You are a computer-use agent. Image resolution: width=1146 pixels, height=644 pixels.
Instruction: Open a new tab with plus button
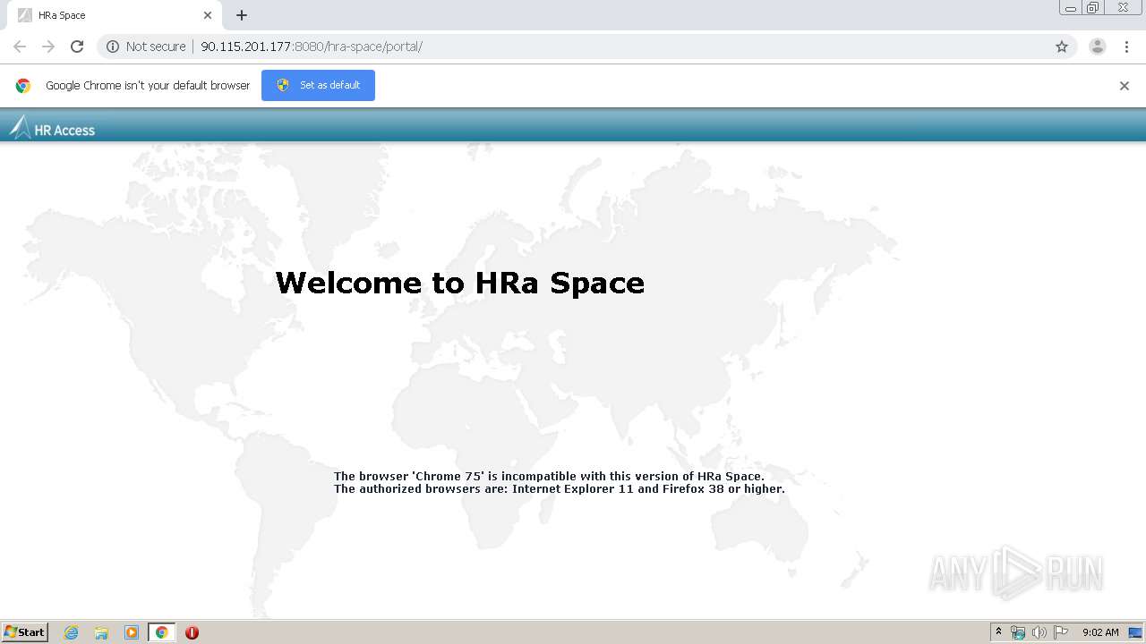pos(242,15)
